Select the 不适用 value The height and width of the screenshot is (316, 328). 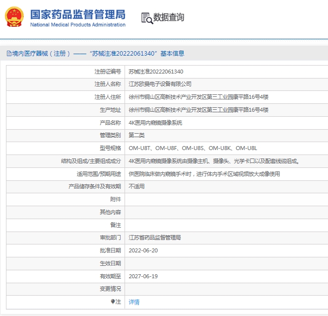tap(136, 187)
